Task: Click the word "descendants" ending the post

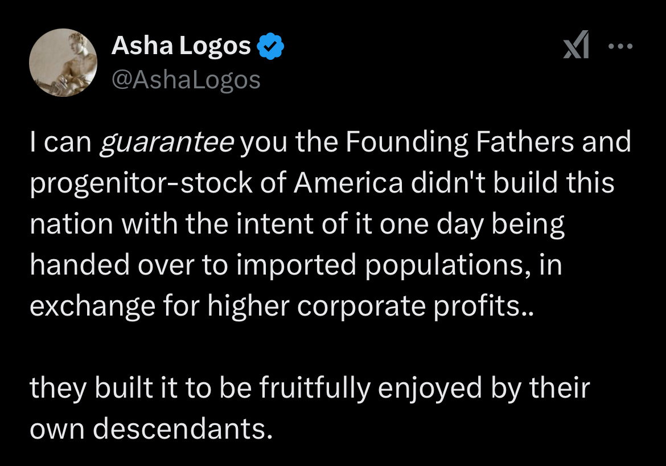Action: [180, 429]
